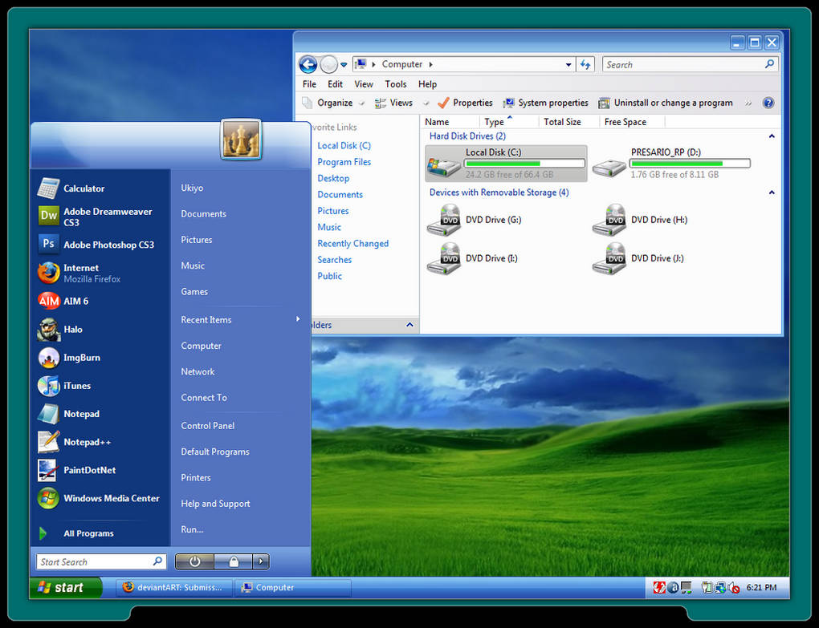Open recent pages dropdown arrow
819x628 pixels.
[x=344, y=65]
